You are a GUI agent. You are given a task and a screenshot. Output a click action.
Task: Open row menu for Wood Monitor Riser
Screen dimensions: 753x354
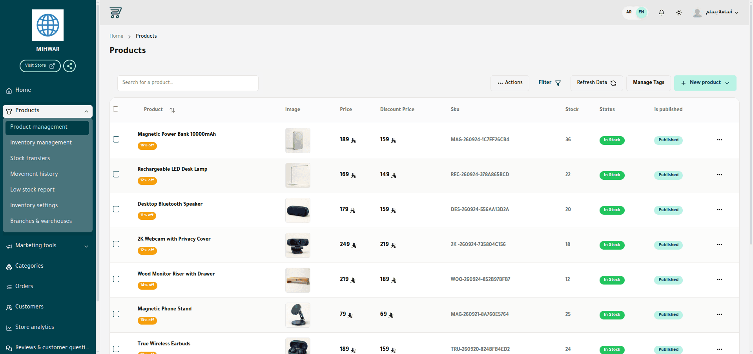[x=719, y=279]
